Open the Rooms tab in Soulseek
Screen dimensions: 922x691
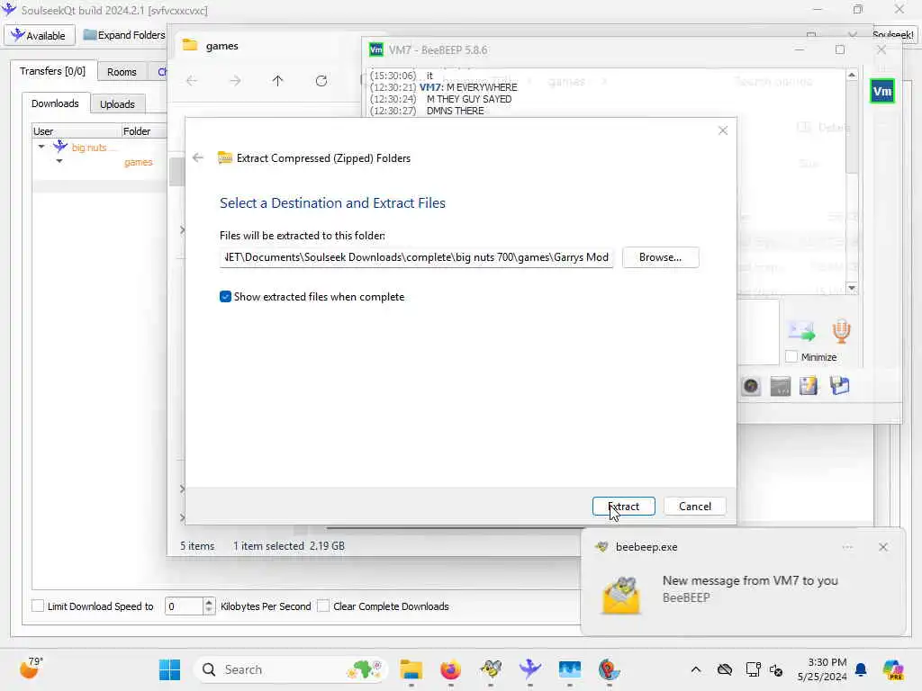point(122,72)
